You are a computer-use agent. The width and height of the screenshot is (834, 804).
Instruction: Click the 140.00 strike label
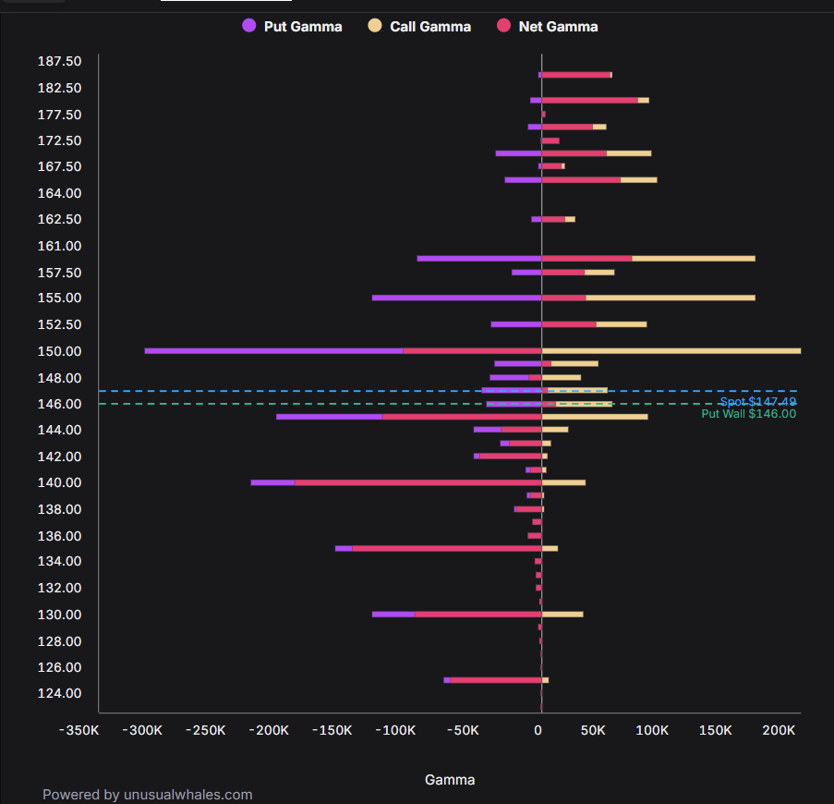click(x=59, y=482)
